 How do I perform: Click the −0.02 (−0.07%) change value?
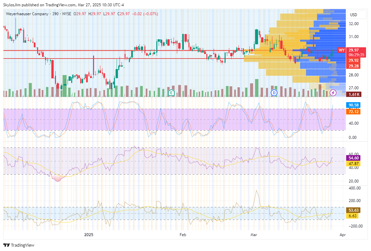pos(145,14)
